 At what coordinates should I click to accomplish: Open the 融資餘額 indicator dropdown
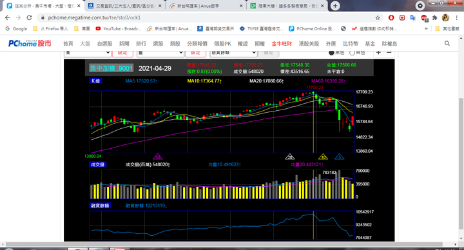233,53
